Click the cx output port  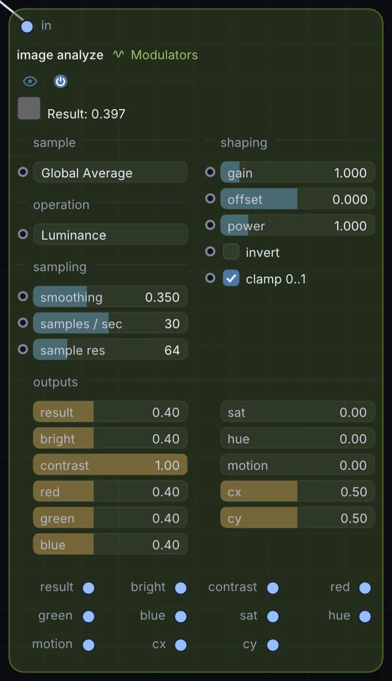pos(181,645)
